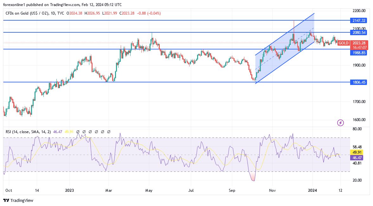The image size is (373, 206).
Task: Click yellow 49.91 value in RSI legend
Action: (69, 132)
